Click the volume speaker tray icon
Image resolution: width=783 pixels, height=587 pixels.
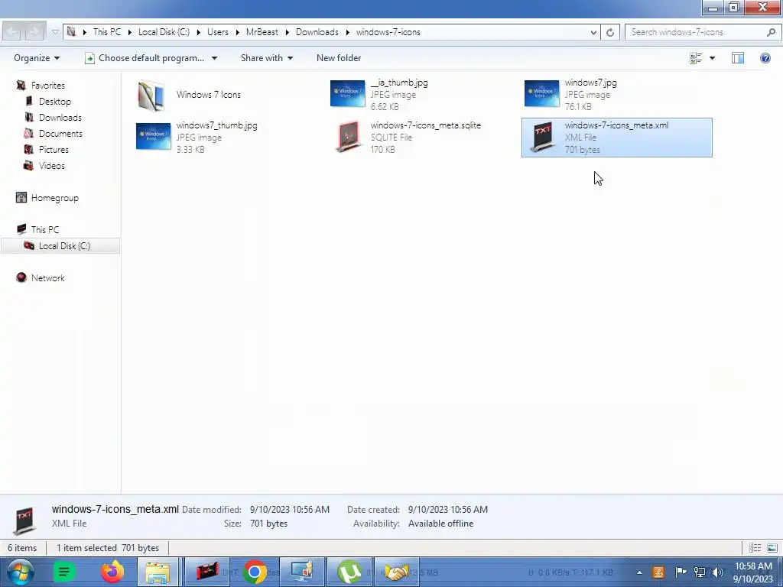tap(718, 572)
